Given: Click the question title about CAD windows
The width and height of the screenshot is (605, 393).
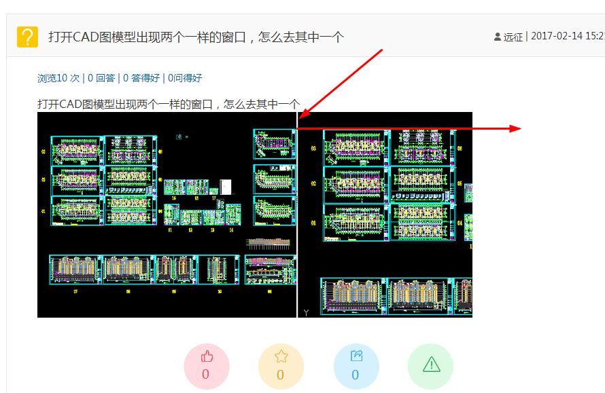Looking at the screenshot, I should pos(196,37).
